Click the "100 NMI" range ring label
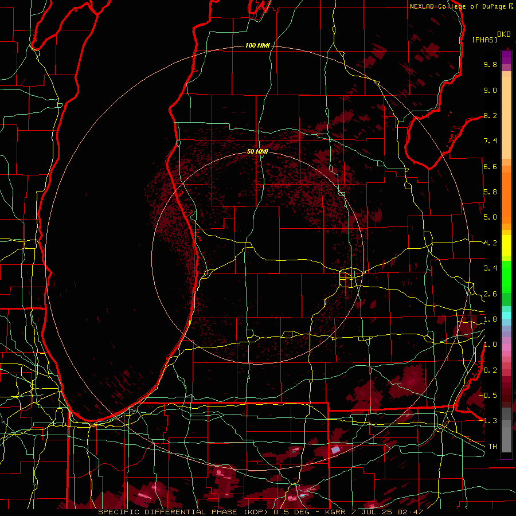The width and height of the screenshot is (516, 516). (x=257, y=45)
